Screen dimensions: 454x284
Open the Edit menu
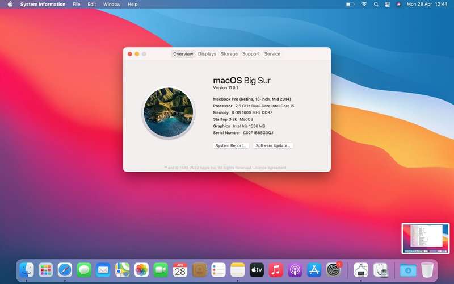(92, 5)
